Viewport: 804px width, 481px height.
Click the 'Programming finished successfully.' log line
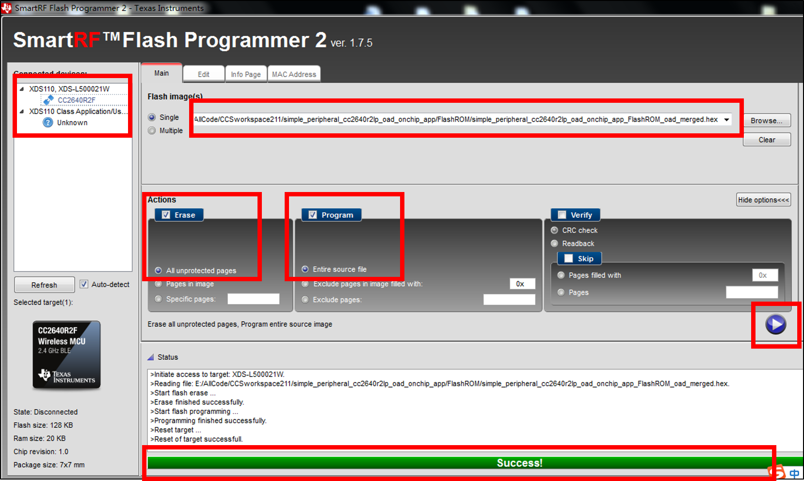[209, 420]
